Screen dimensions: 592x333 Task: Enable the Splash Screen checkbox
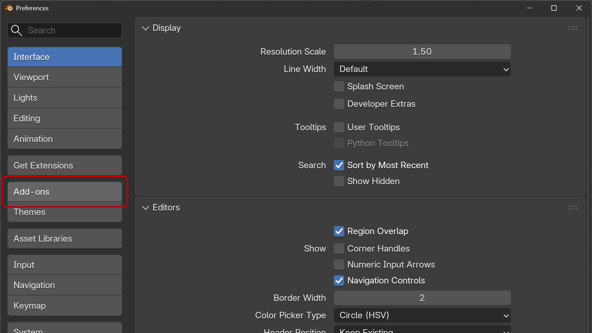tap(339, 87)
